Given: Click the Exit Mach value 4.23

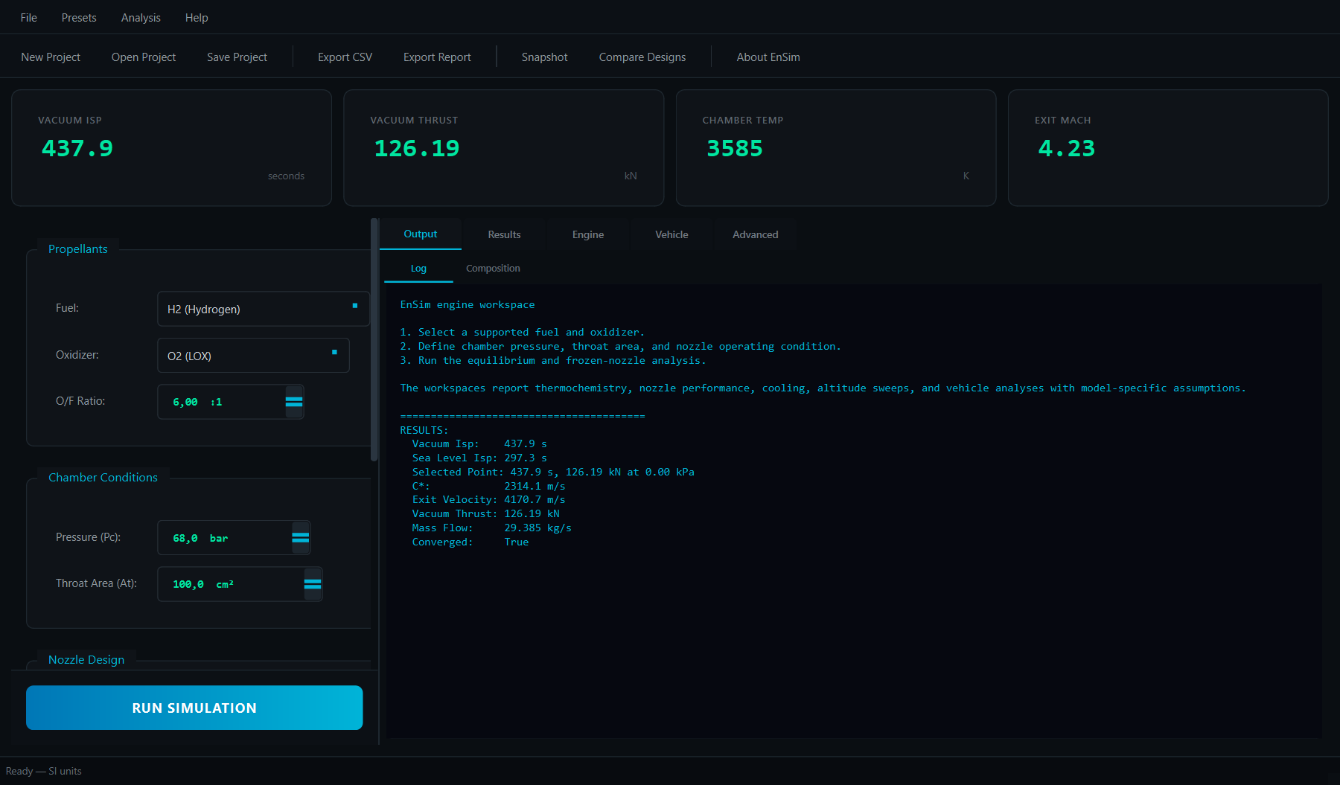Looking at the screenshot, I should click(x=1067, y=148).
